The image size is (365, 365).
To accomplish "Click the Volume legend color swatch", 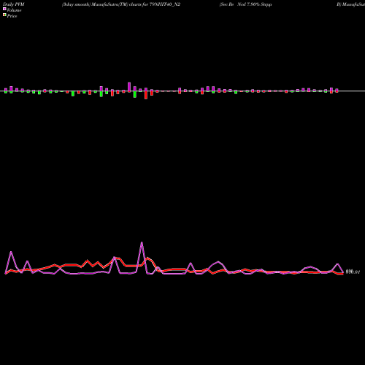I will tap(4, 9).
